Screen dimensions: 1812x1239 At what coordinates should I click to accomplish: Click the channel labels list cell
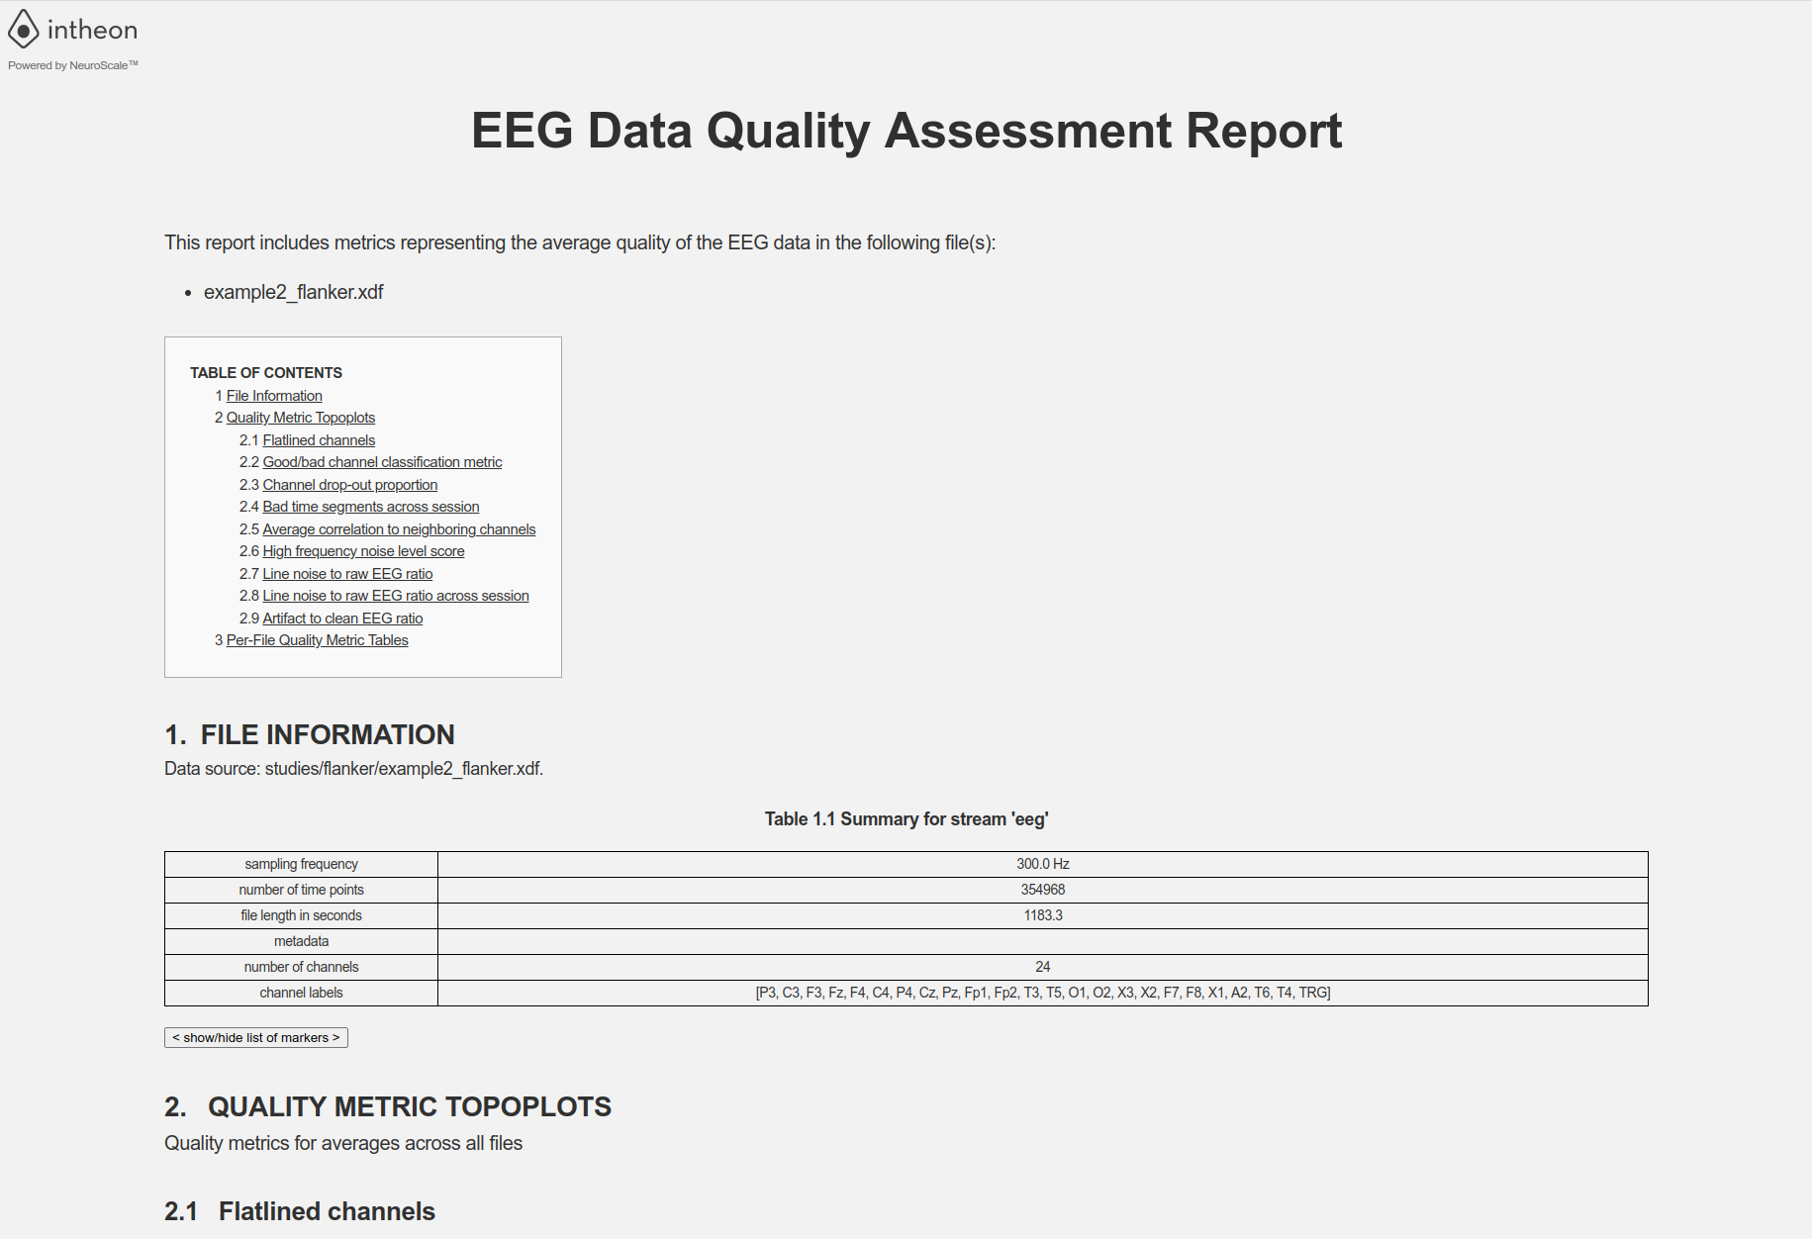coord(1043,993)
